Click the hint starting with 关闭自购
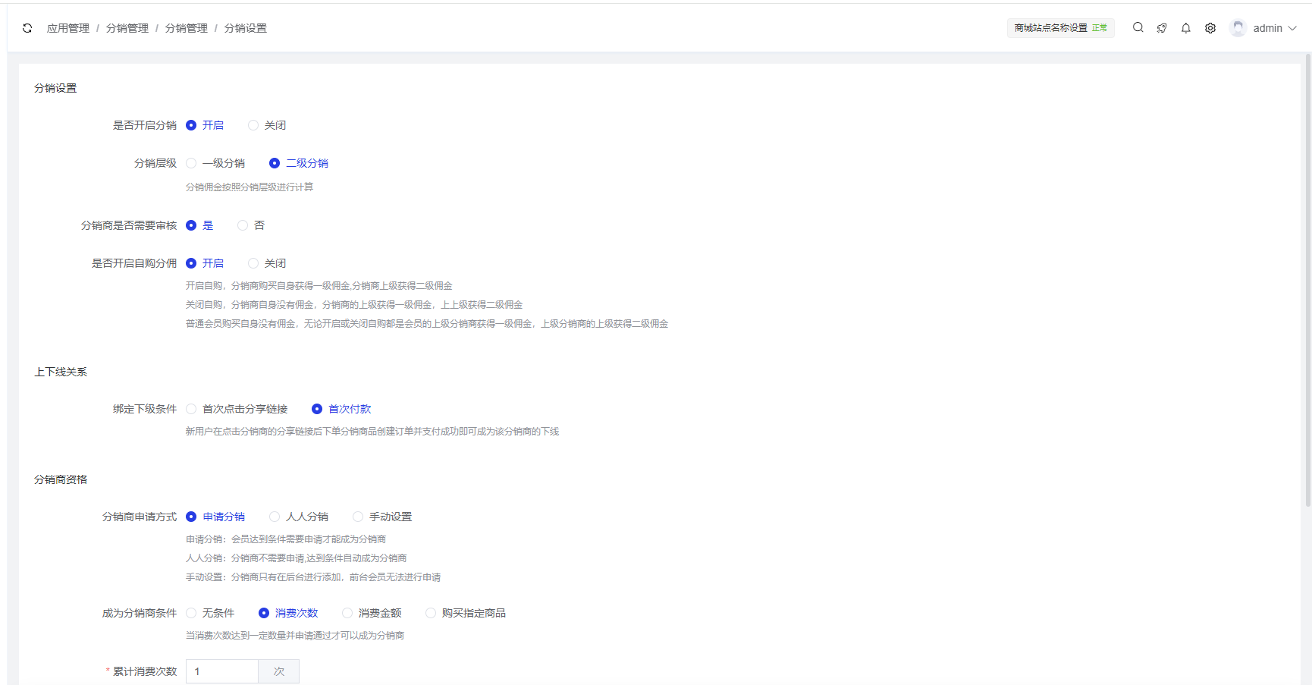 click(354, 304)
